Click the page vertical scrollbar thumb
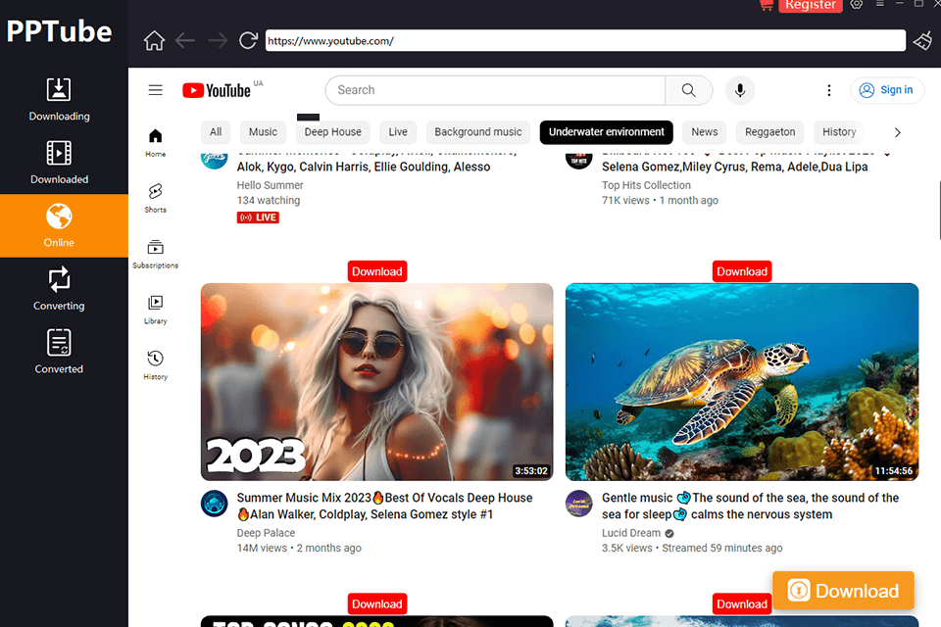The width and height of the screenshot is (941, 627). click(x=939, y=210)
